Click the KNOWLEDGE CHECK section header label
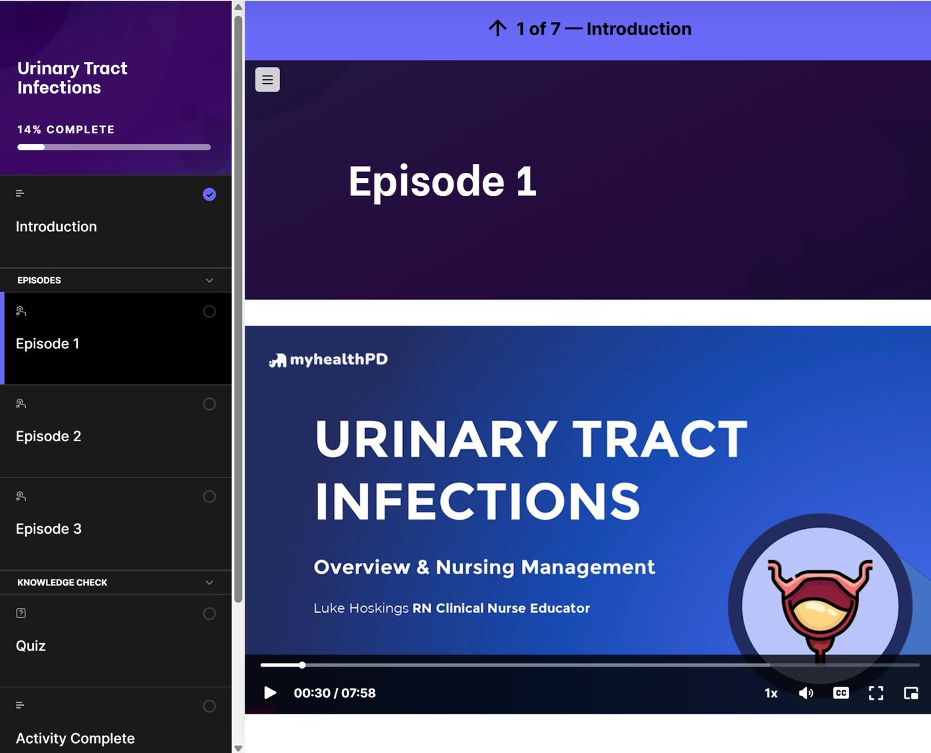Screen dimensions: 931x753 63,583
